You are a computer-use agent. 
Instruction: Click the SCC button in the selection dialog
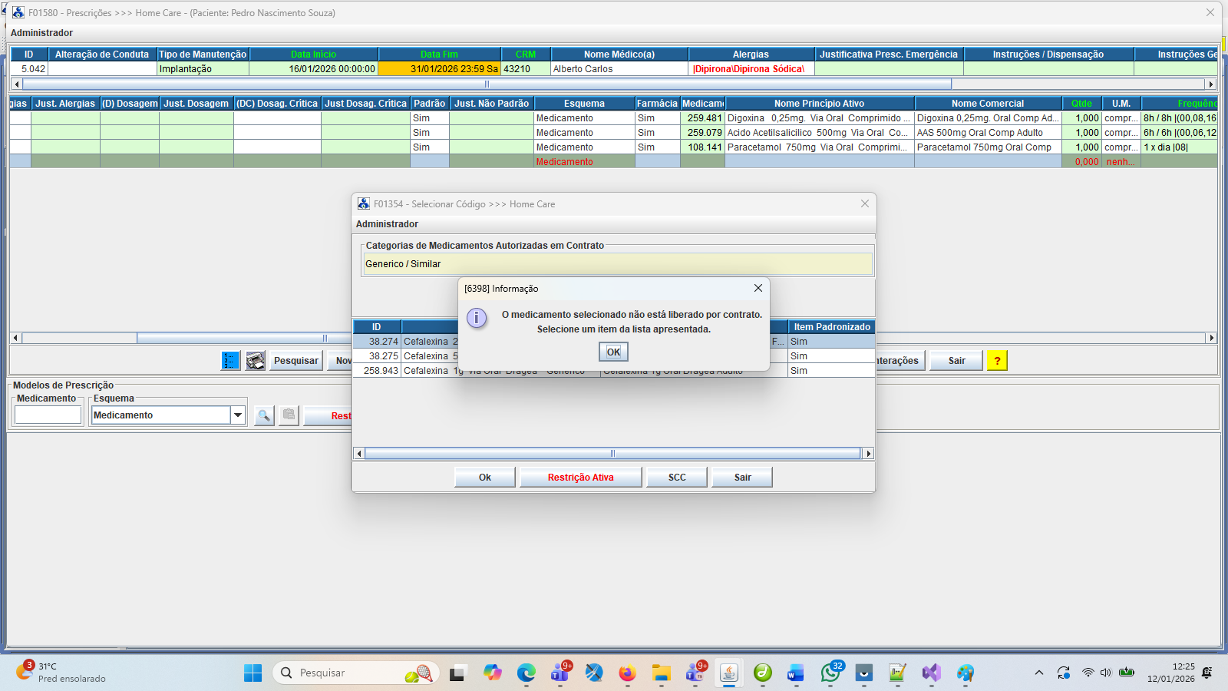(x=677, y=478)
